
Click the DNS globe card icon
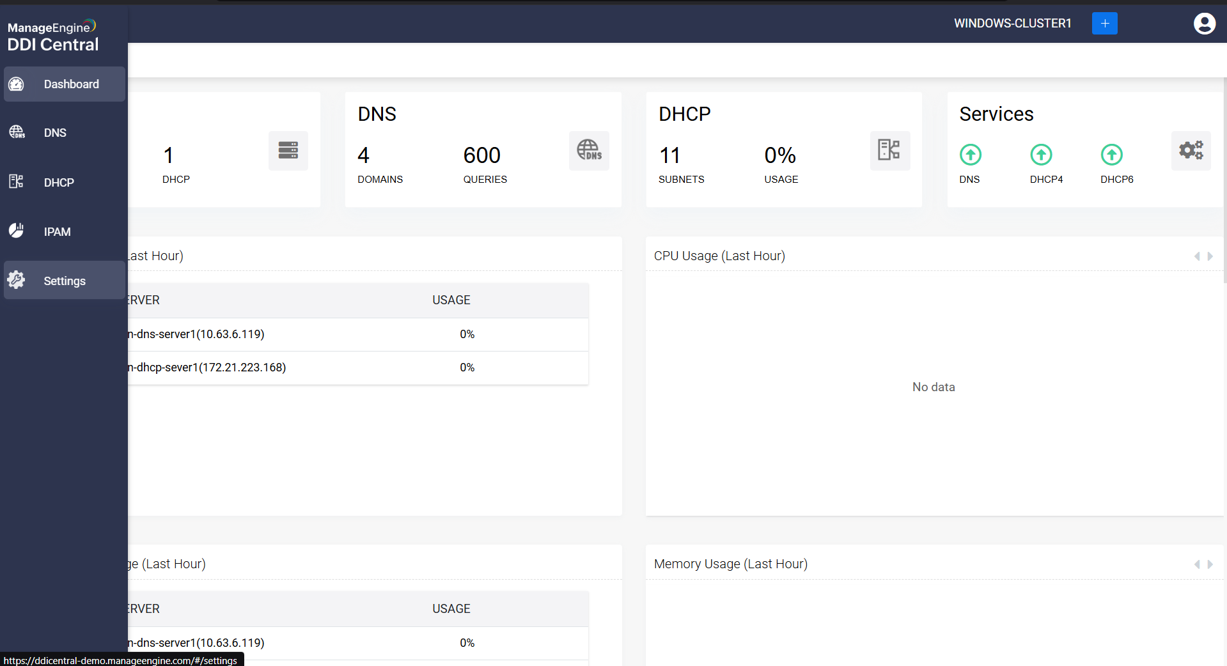pos(589,151)
